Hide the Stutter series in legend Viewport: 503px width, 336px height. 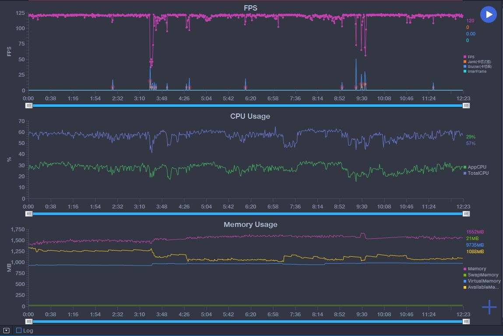click(x=465, y=67)
